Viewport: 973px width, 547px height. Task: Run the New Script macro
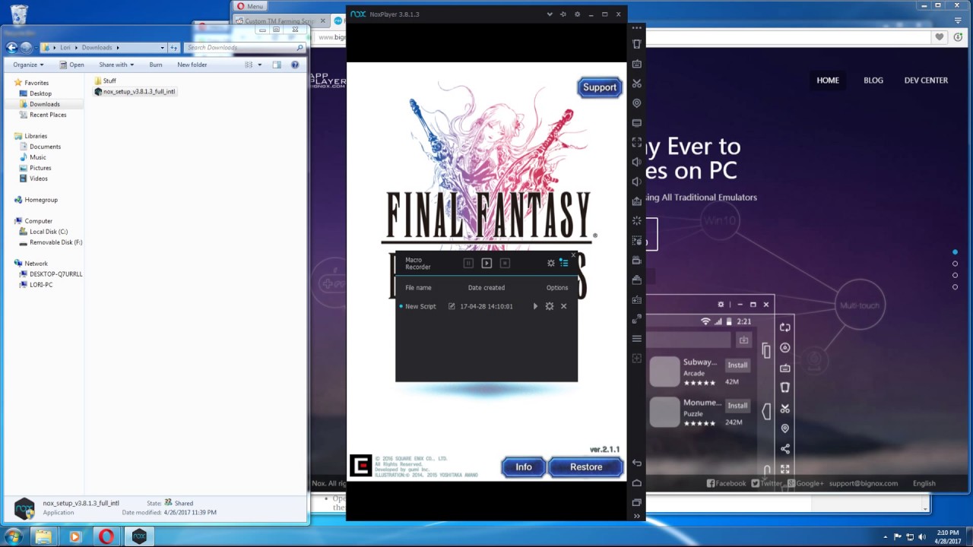535,306
